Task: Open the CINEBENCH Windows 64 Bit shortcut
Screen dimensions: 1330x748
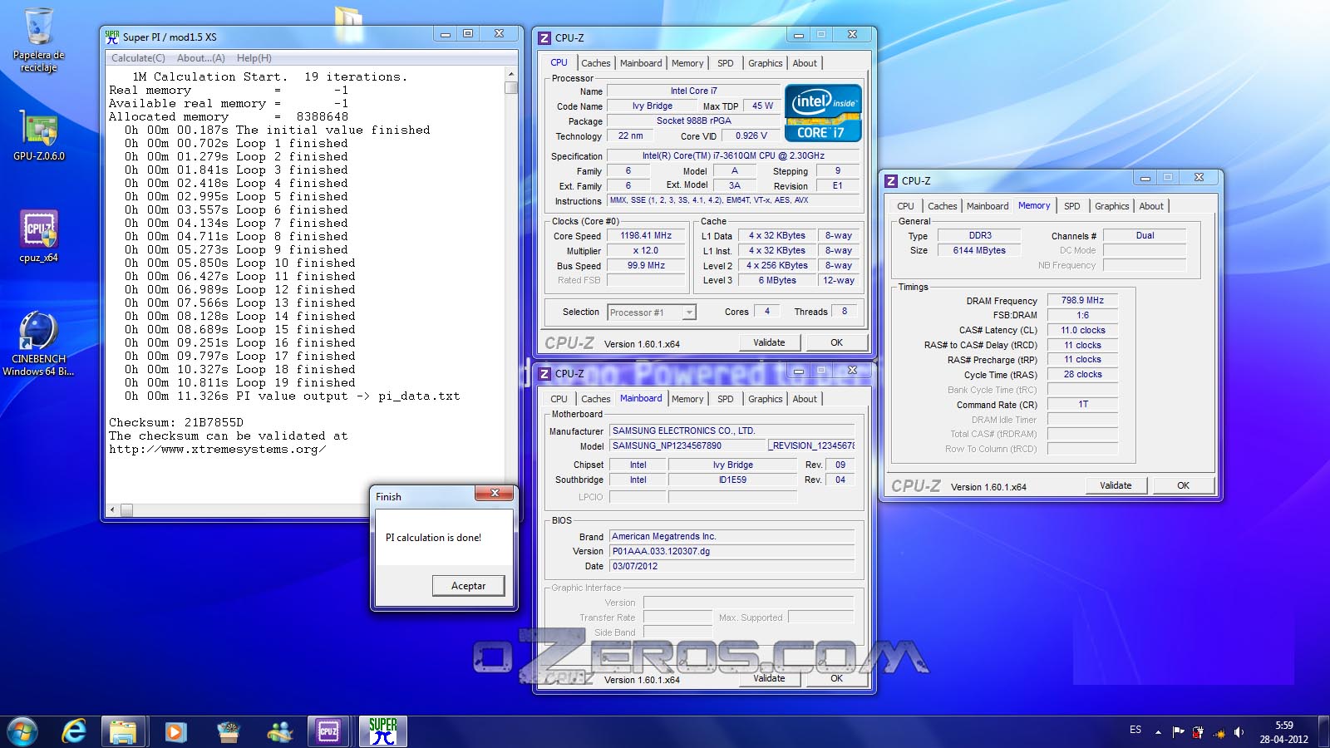Action: [38, 343]
